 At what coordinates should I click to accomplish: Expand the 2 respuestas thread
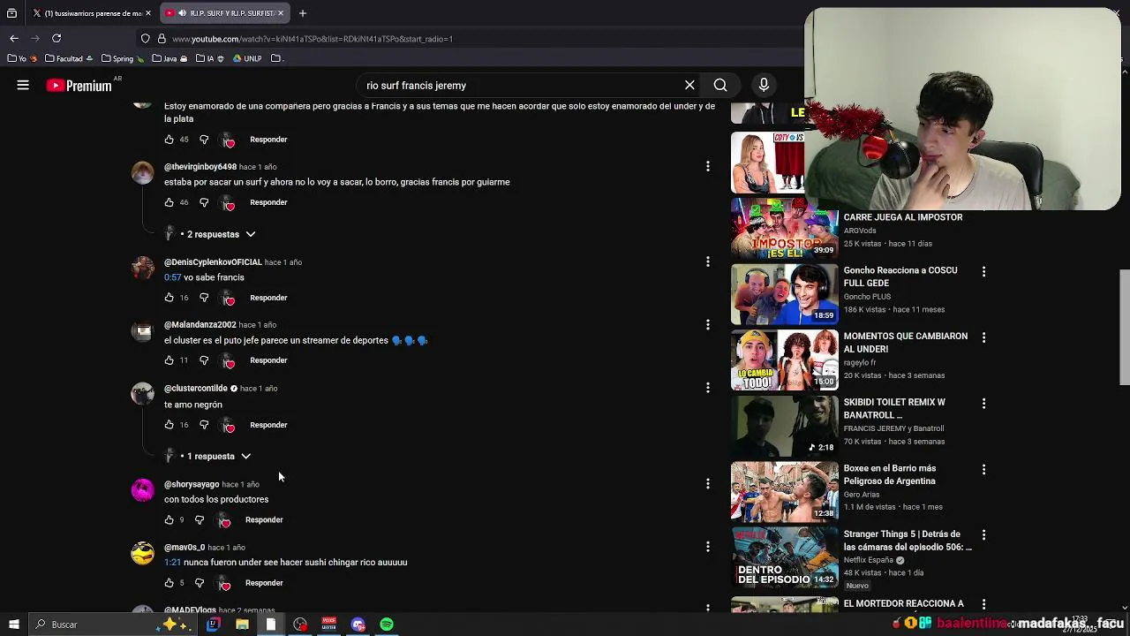pos(218,234)
